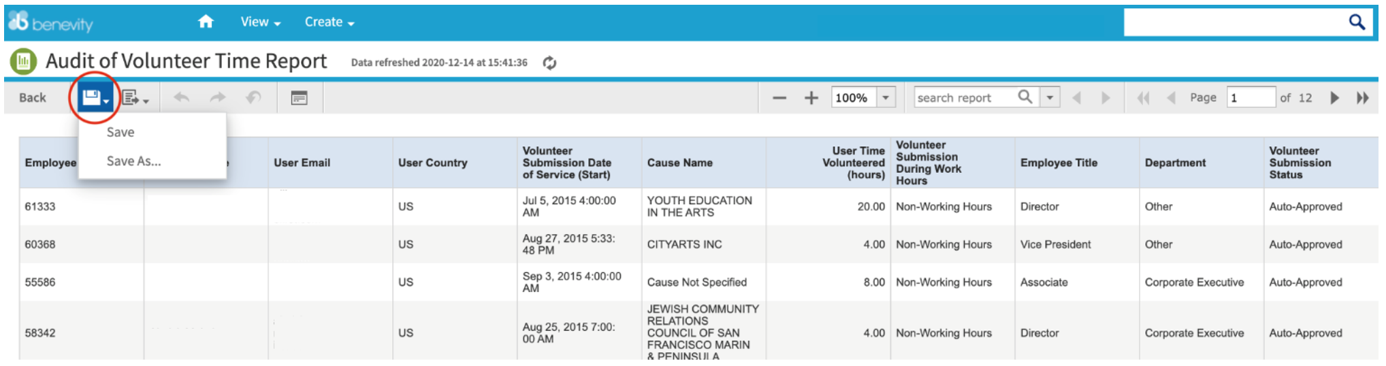The height and width of the screenshot is (366, 1386).
Task: Click the search report input field
Action: [965, 98]
